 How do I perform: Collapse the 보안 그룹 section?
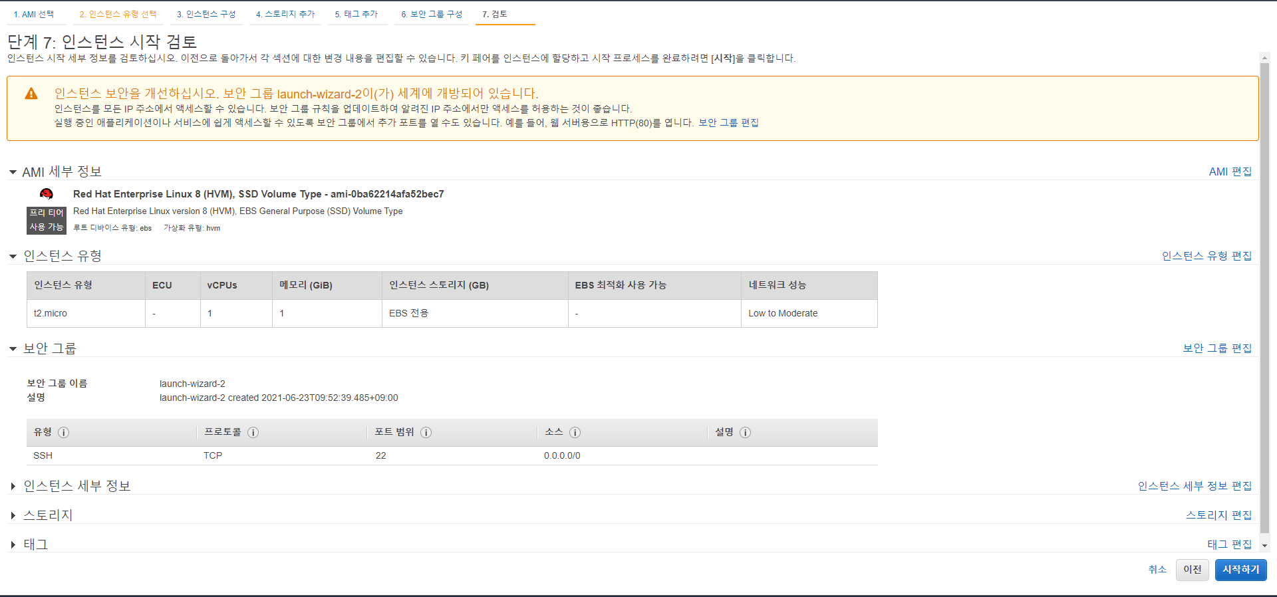pyautogui.click(x=13, y=349)
